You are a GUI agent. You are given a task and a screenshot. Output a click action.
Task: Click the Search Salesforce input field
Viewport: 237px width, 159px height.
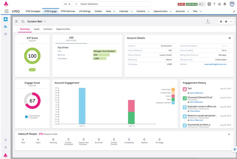click(x=111, y=4)
